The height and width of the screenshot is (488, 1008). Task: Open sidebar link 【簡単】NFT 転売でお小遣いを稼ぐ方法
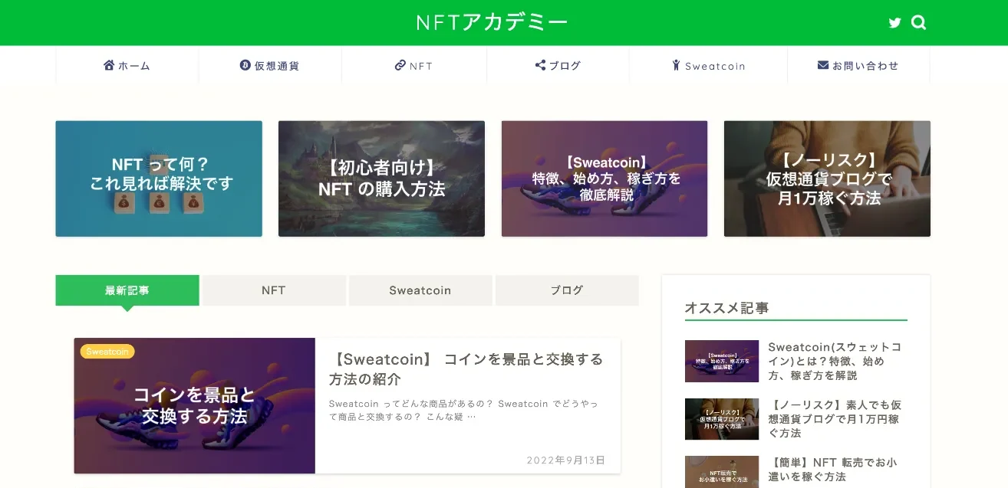pyautogui.click(x=832, y=470)
